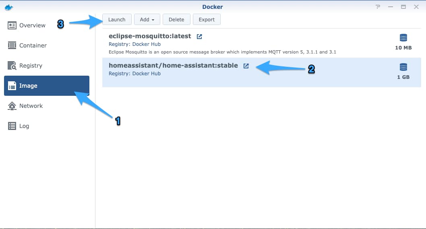Viewport: 426px width, 229px height.
Task: Click the Registry search icon in sidebar
Action: [x=12, y=66]
